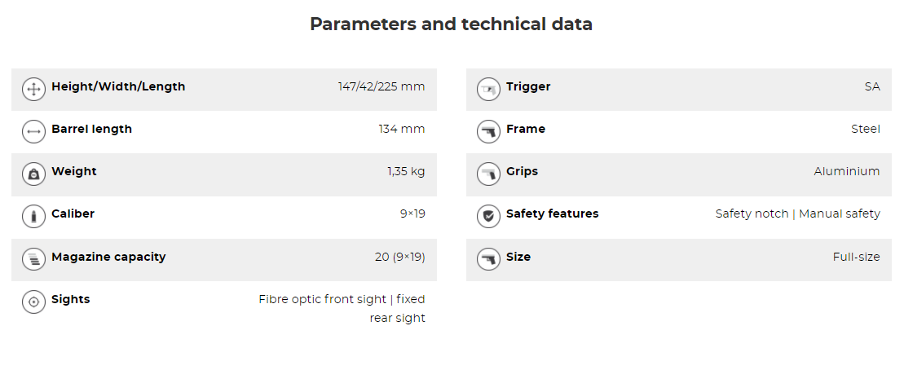The image size is (904, 370).
Task: Click the Barrel length arrow icon
Action: point(33,132)
